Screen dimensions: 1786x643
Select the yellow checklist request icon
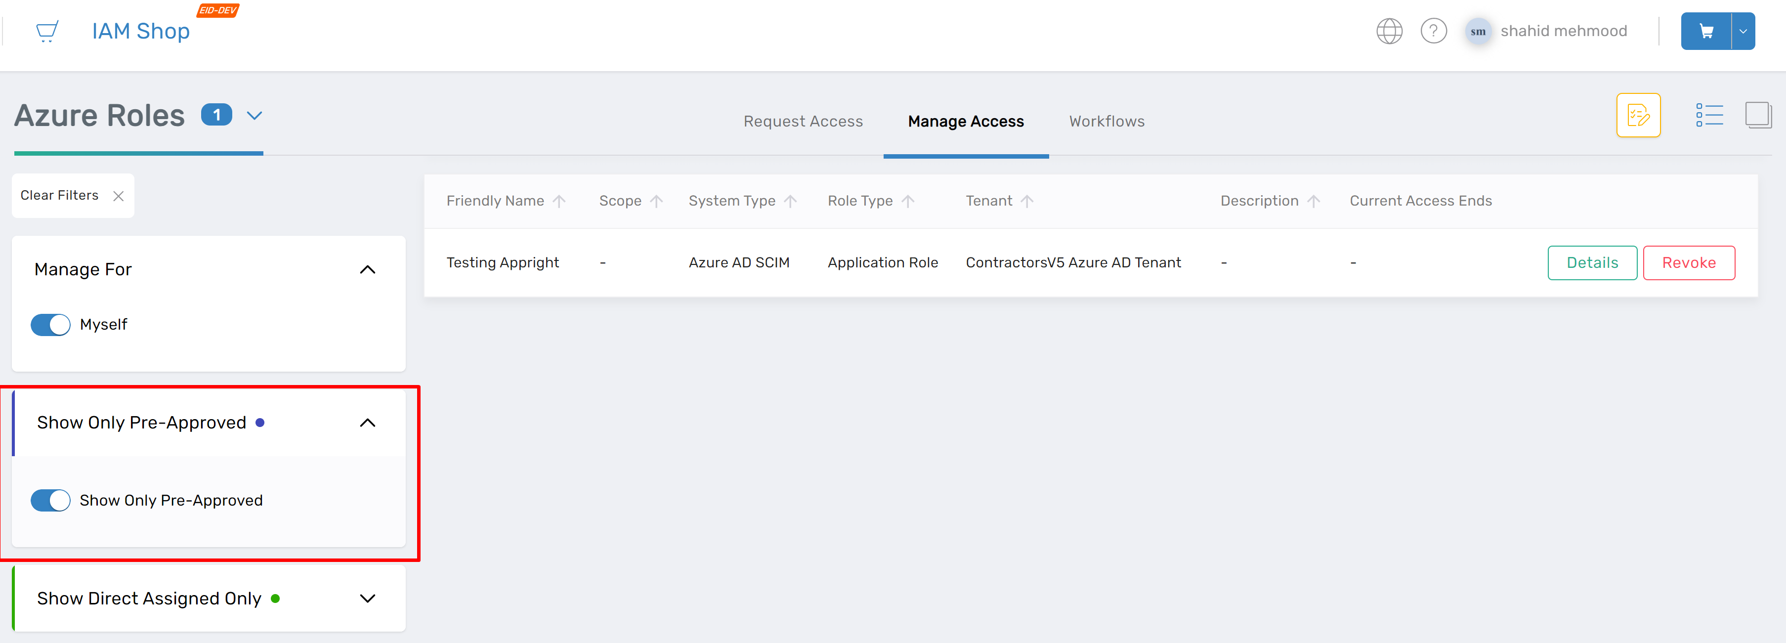pos(1638,115)
